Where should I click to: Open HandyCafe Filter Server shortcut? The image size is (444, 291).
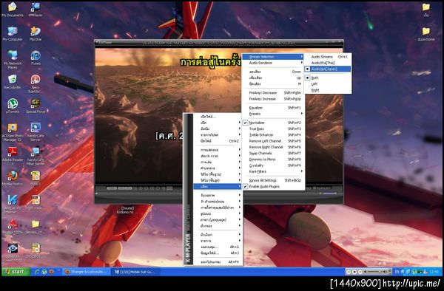tap(36, 156)
